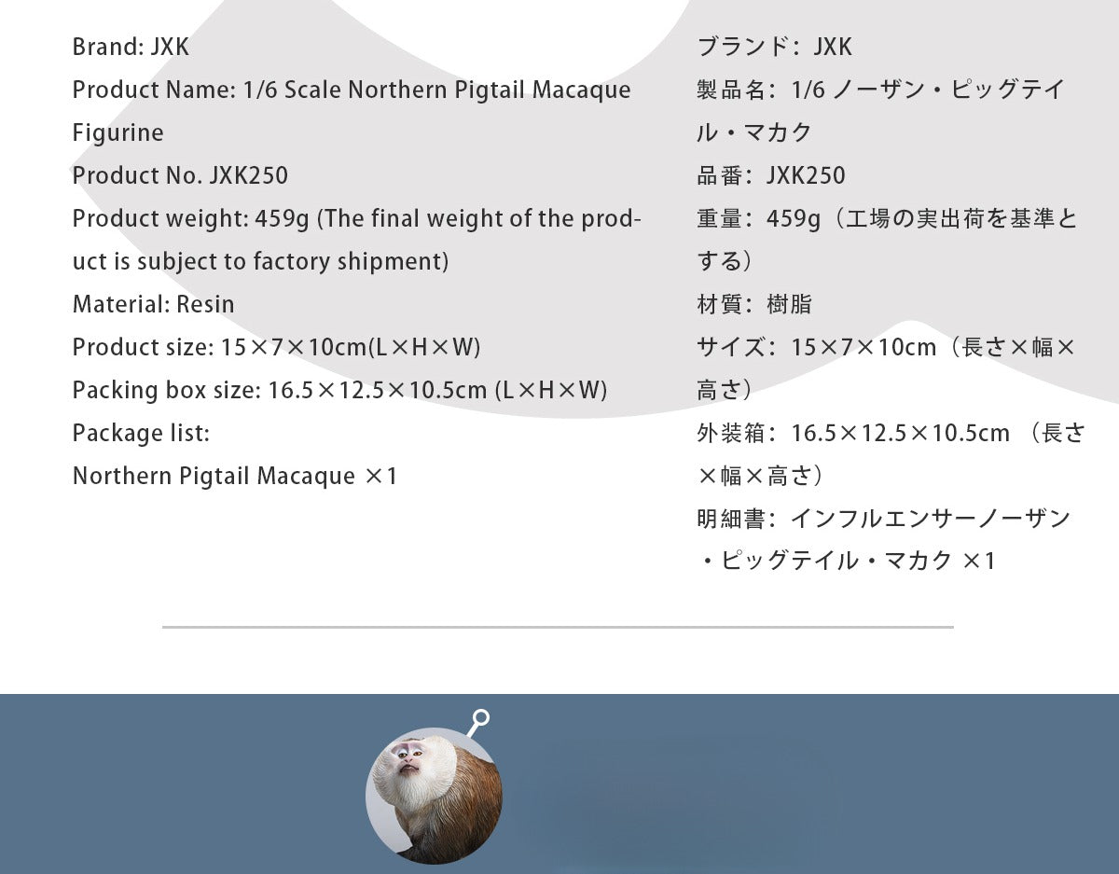
Task: Select the 'Product Name: 1/6 Scale Northern Pigtail Macaque' line
Action: click(351, 90)
